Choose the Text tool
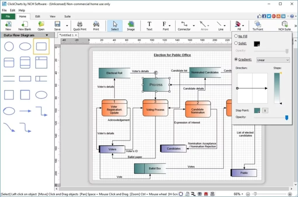The height and width of the screenshot is (197, 298). point(149,26)
